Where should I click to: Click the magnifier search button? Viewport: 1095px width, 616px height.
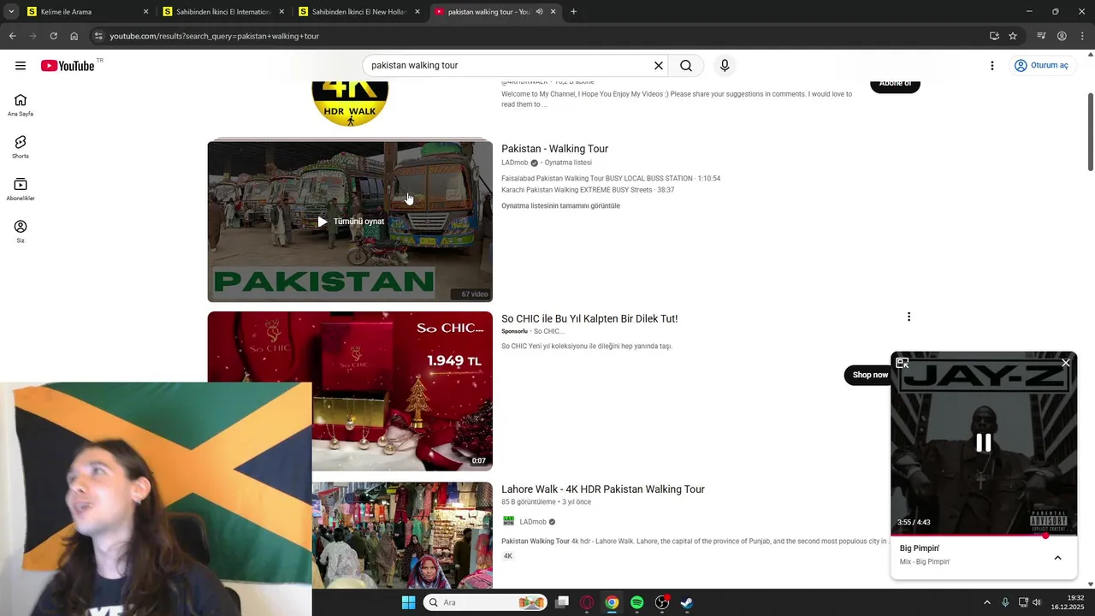(x=686, y=66)
